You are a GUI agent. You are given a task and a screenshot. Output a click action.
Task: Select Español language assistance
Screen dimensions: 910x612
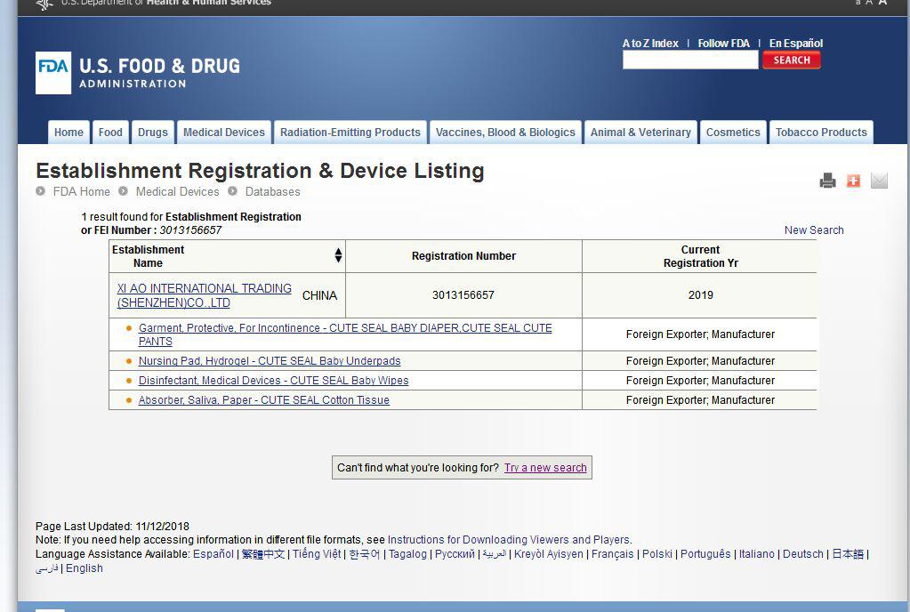(x=213, y=554)
